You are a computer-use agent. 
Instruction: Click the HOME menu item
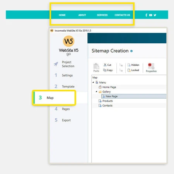(62, 15)
